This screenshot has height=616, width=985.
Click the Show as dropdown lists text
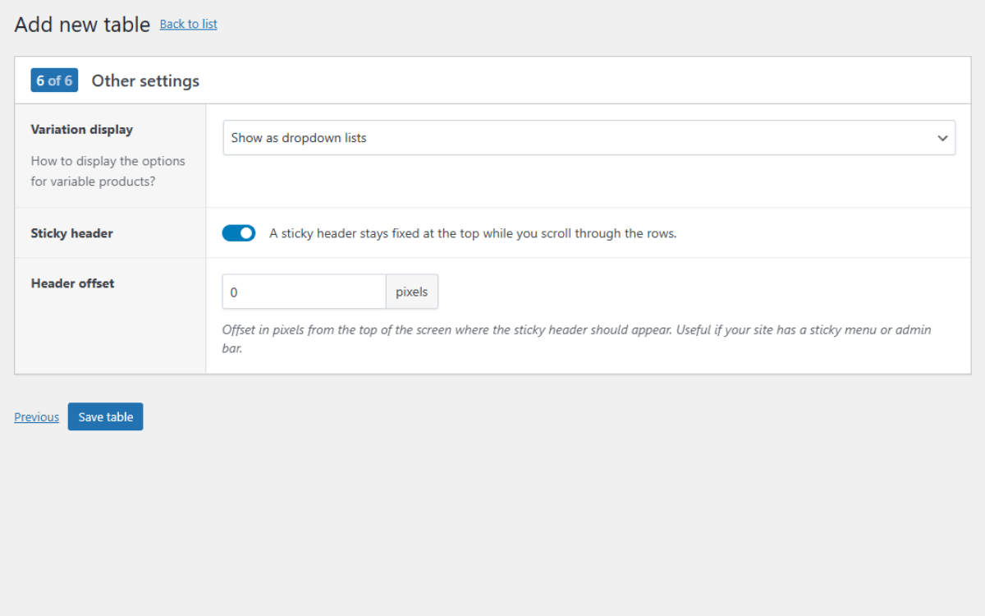coord(299,138)
